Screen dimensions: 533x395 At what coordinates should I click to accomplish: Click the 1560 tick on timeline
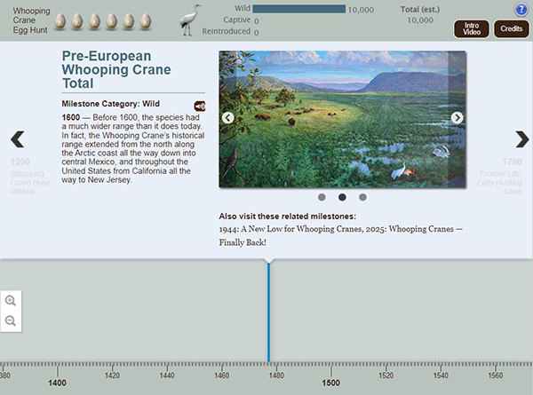(x=496, y=375)
